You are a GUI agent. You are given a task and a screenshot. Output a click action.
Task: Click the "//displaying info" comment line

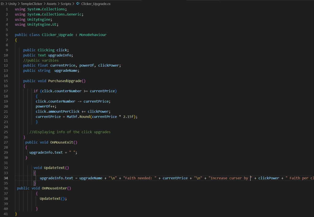70,132
